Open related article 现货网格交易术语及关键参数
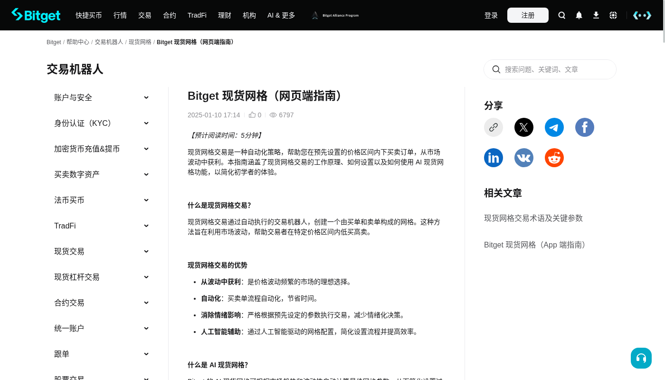The width and height of the screenshot is (665, 380). coord(533,218)
